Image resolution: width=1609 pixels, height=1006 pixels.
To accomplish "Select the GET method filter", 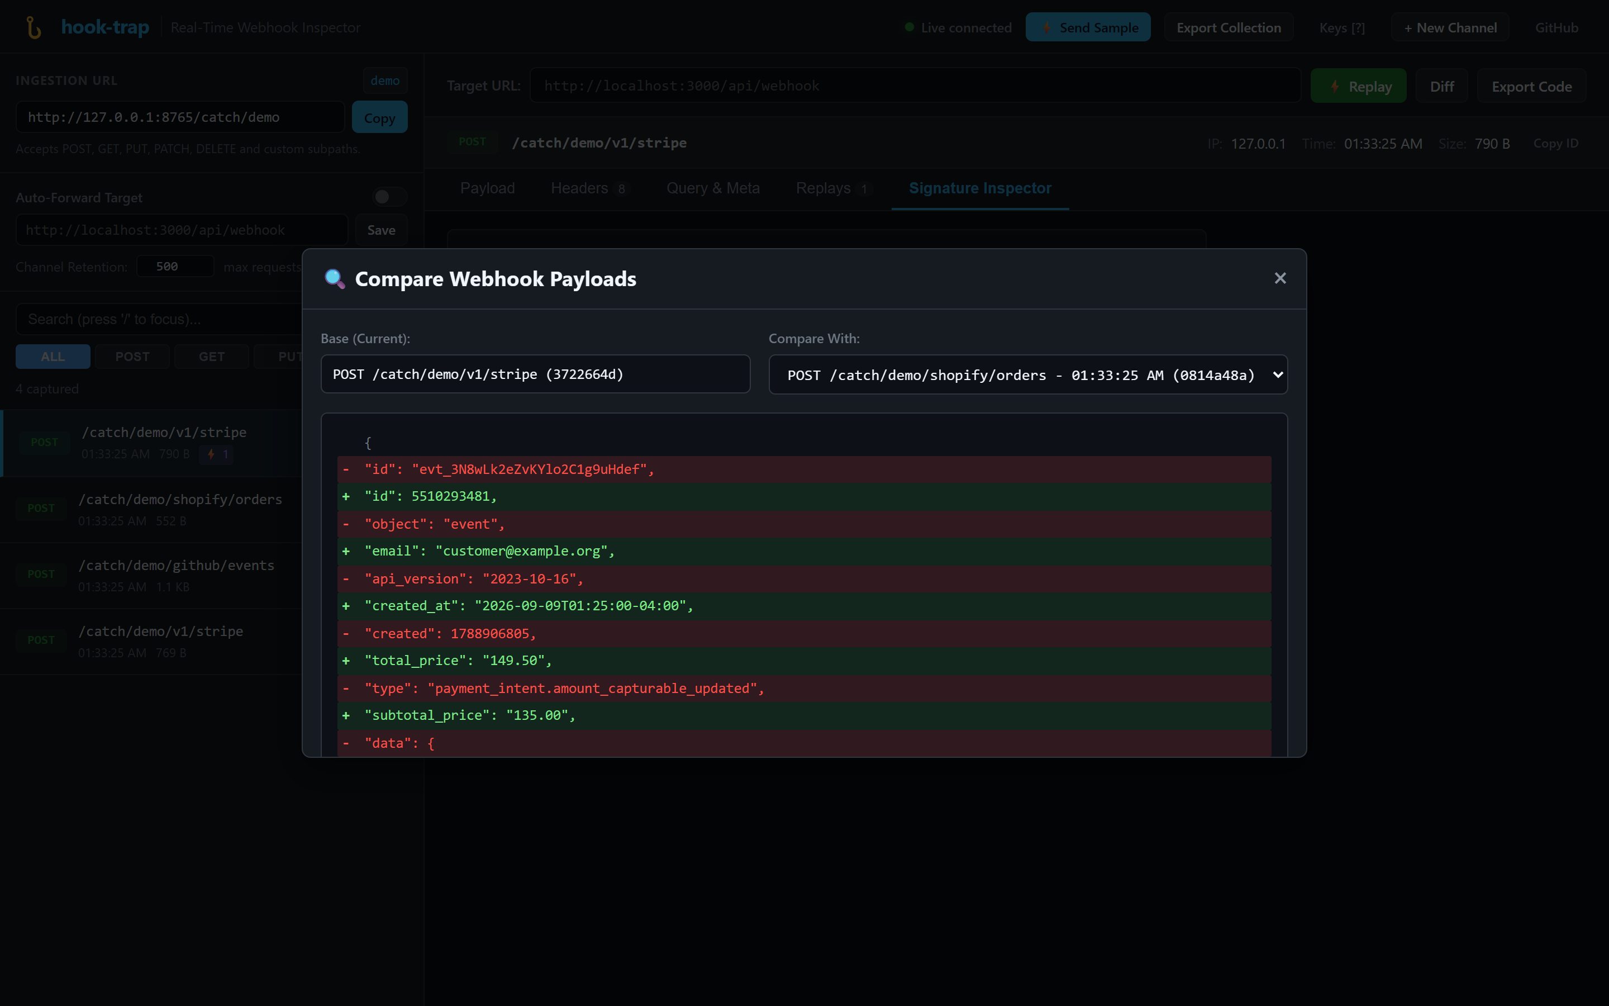I will click(211, 357).
